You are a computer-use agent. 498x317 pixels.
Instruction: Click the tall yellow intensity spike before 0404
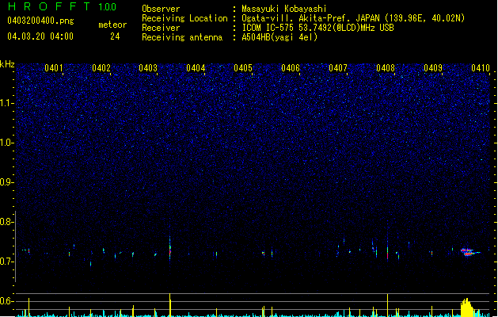tap(170, 305)
